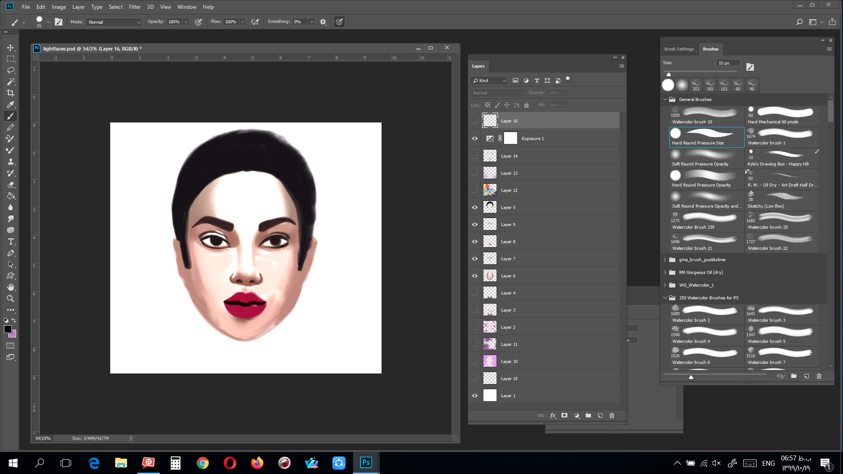The height and width of the screenshot is (474, 843).
Task: Select the Move tool
Action: pos(11,47)
